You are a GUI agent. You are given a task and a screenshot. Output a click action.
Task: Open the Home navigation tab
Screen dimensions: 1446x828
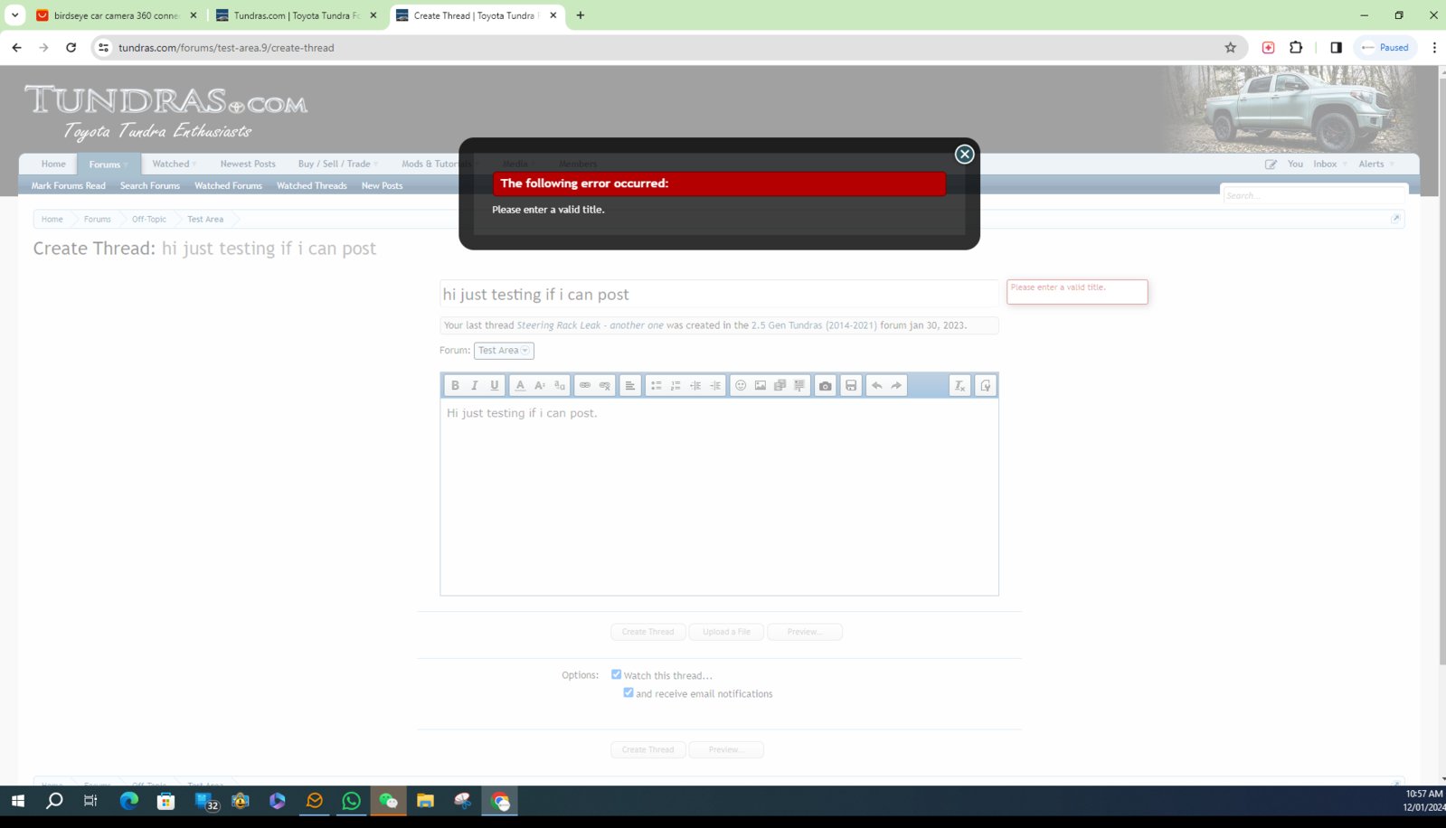(x=53, y=165)
